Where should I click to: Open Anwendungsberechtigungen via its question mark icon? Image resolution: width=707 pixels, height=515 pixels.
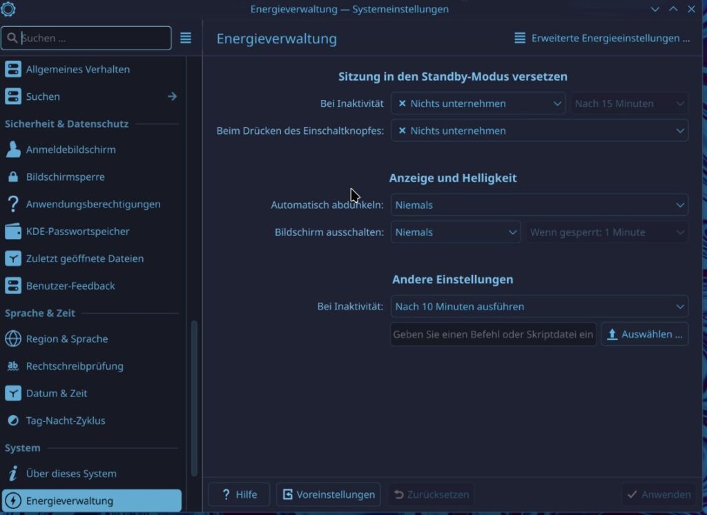[13, 204]
